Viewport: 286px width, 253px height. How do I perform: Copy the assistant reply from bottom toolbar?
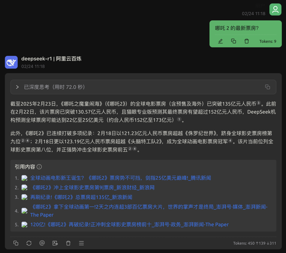pos(16,243)
